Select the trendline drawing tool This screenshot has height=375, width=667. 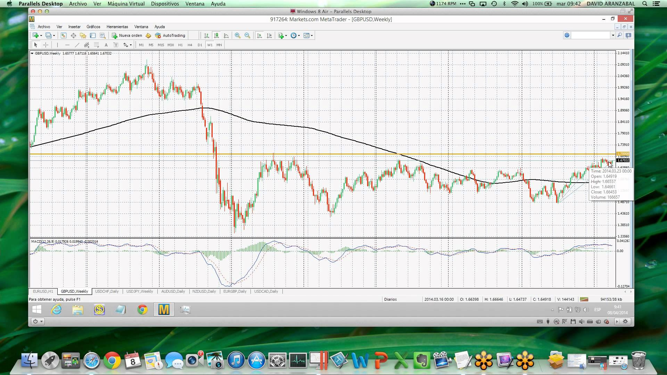click(77, 45)
